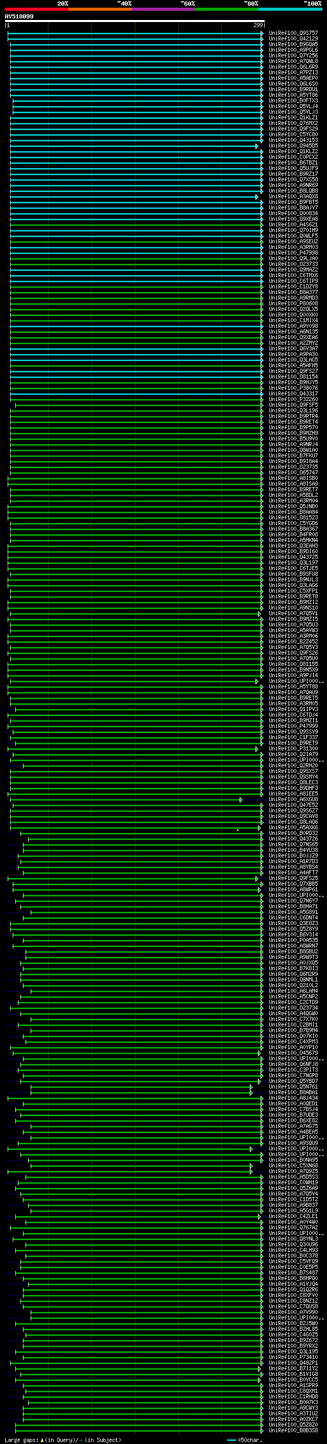Click the orange ~40% identity legend bar
Image resolution: width=327 pixels, height=1444 pixels.
100,9
